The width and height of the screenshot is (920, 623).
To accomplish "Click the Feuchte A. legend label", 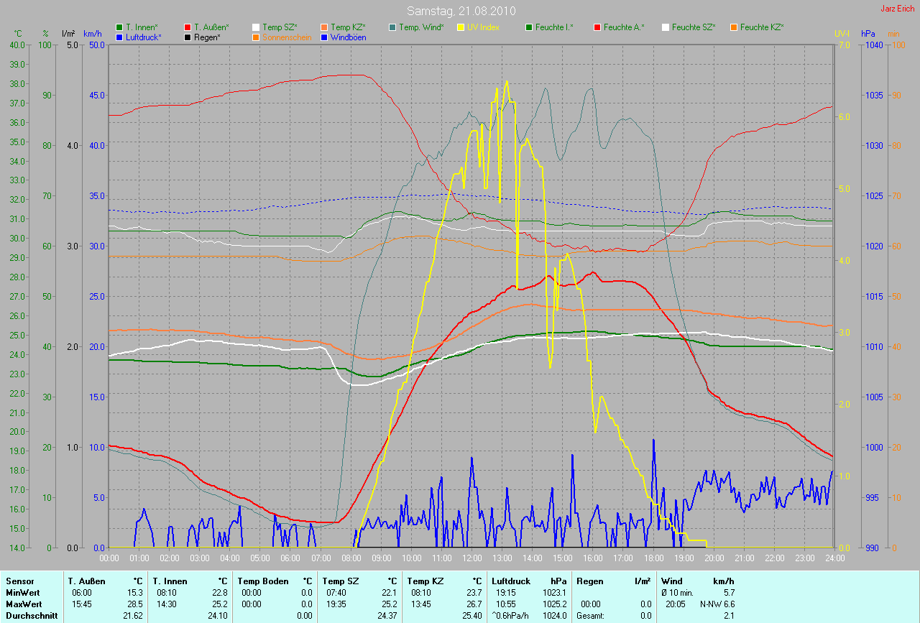I will click(624, 27).
